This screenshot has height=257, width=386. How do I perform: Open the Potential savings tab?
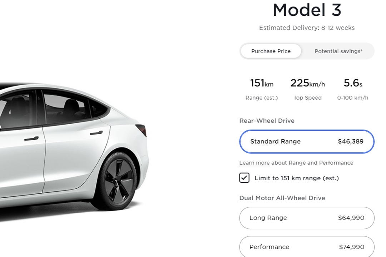tap(338, 51)
